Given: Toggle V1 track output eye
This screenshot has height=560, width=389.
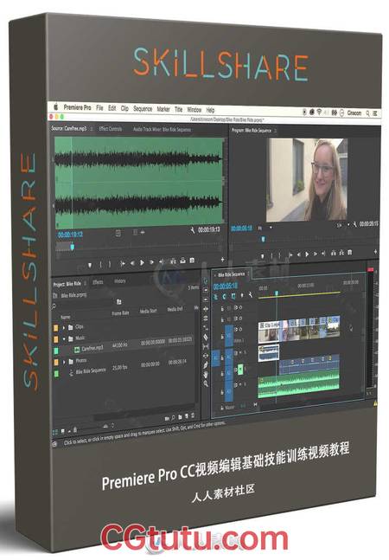Looking at the screenshot, I should tap(239, 329).
